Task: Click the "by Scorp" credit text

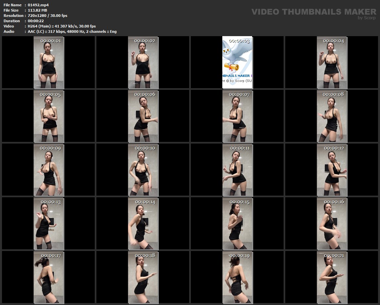Action: (x=366, y=18)
